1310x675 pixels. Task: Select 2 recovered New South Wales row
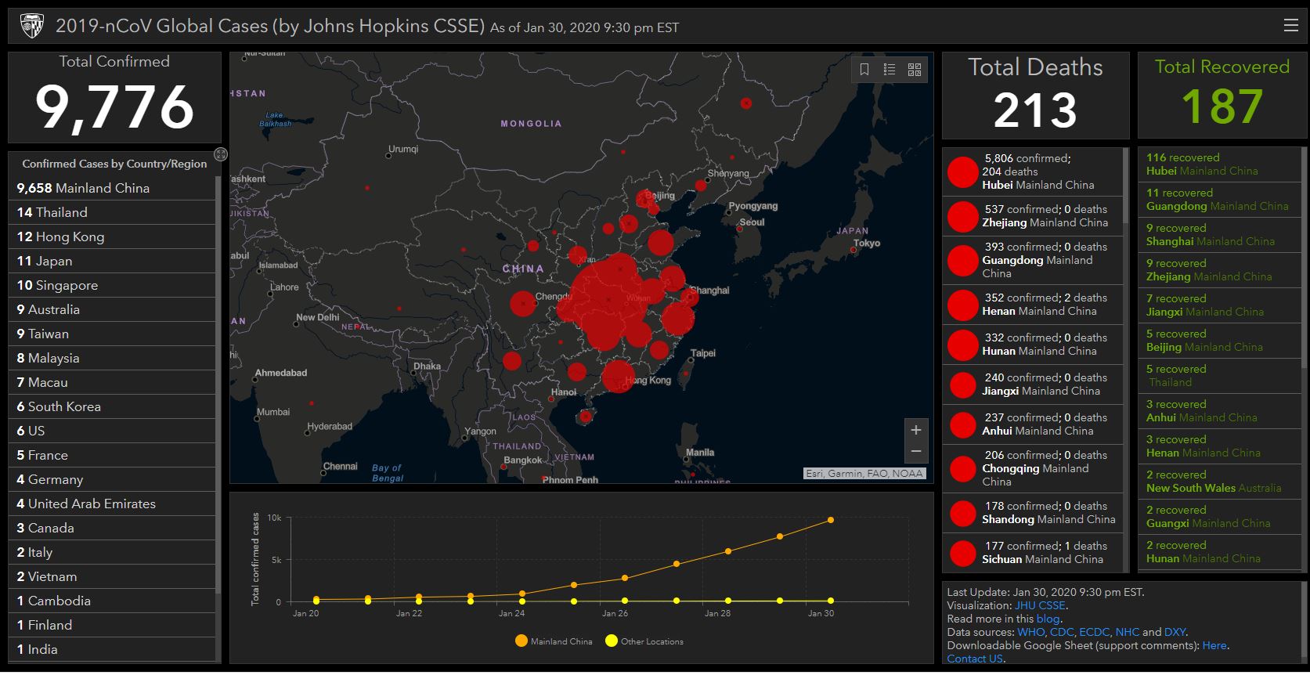[x=1219, y=482]
